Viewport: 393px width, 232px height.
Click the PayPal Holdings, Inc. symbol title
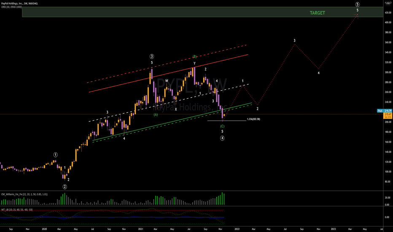(19, 3)
